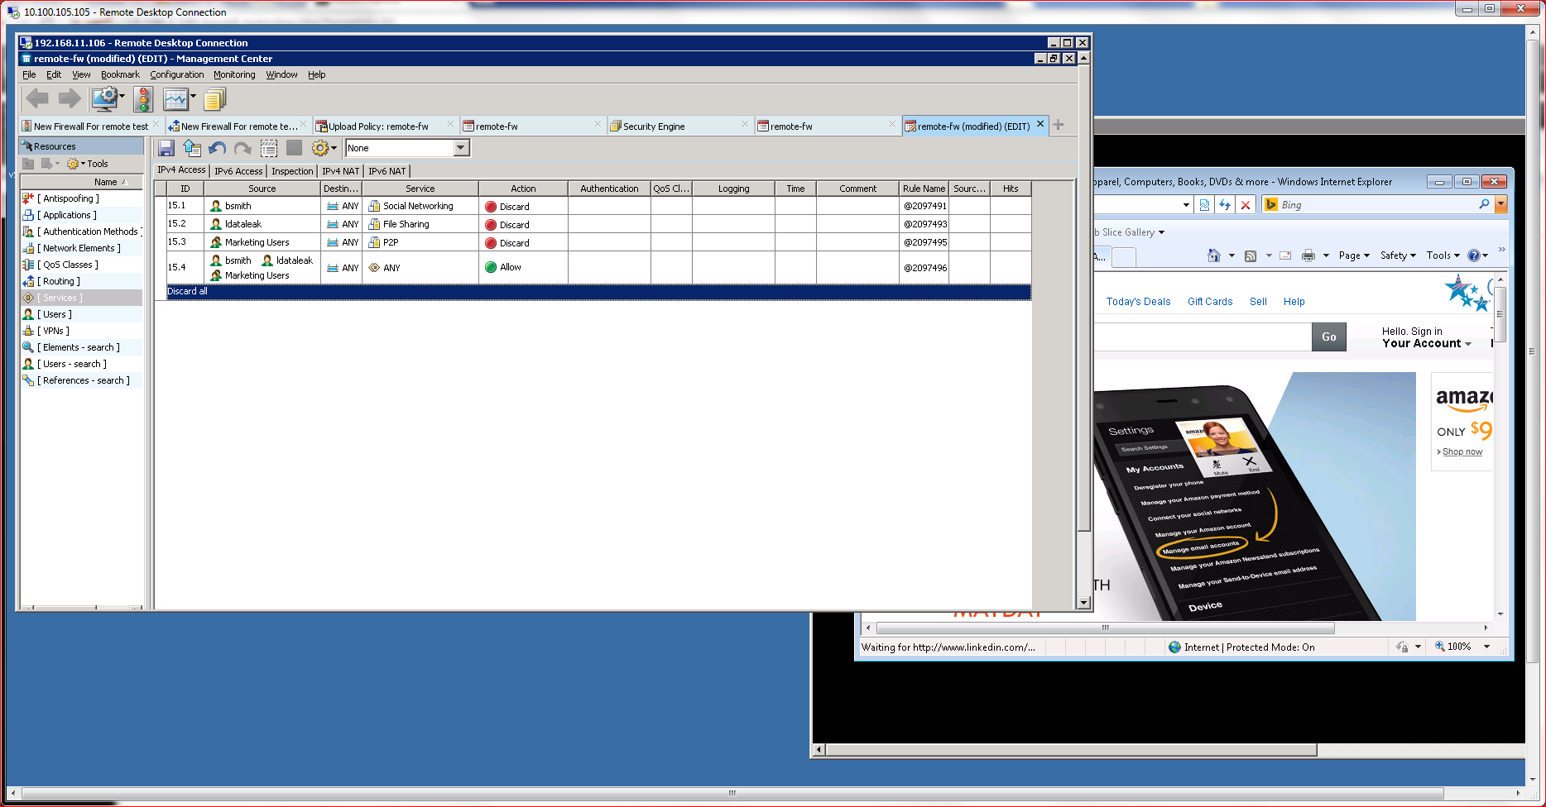Click the Save and Install upload icon

coord(192,148)
